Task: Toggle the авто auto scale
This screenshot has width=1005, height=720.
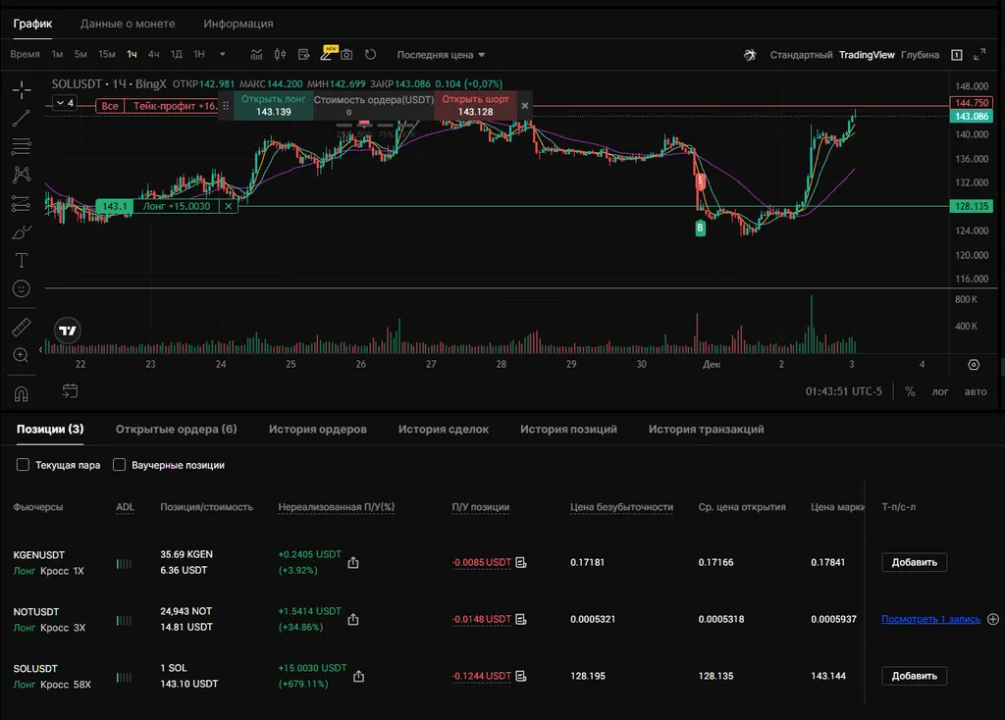Action: click(x=976, y=391)
